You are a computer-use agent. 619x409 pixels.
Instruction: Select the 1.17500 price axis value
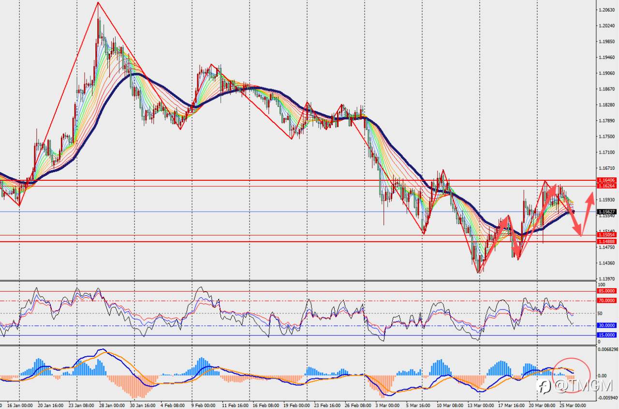(x=607, y=137)
